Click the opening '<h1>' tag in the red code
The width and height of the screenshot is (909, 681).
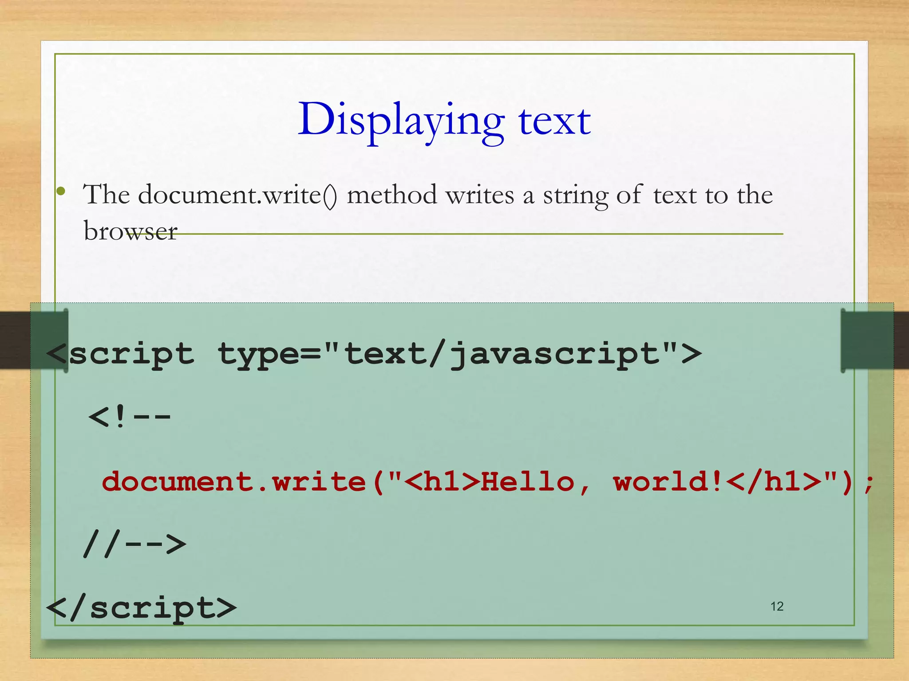point(443,481)
